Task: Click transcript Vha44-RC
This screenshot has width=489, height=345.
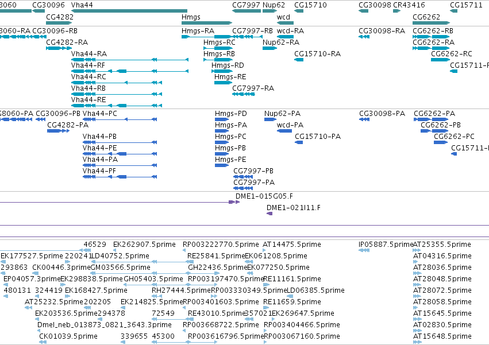Action: tap(88, 77)
